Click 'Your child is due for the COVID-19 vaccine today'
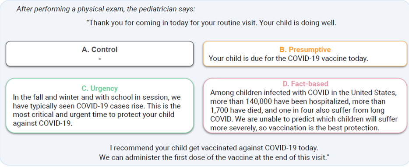 coord(288,59)
